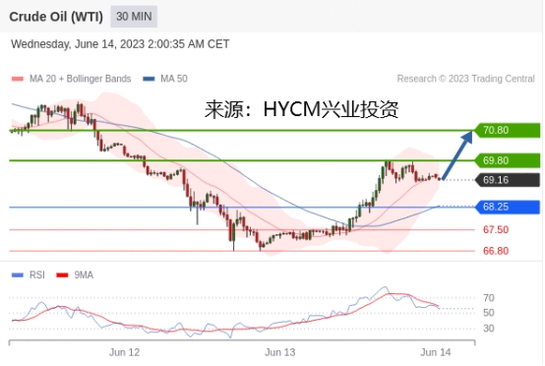Click the Jun 12 date axis label
This screenshot has height=366, width=545.
coord(124,352)
